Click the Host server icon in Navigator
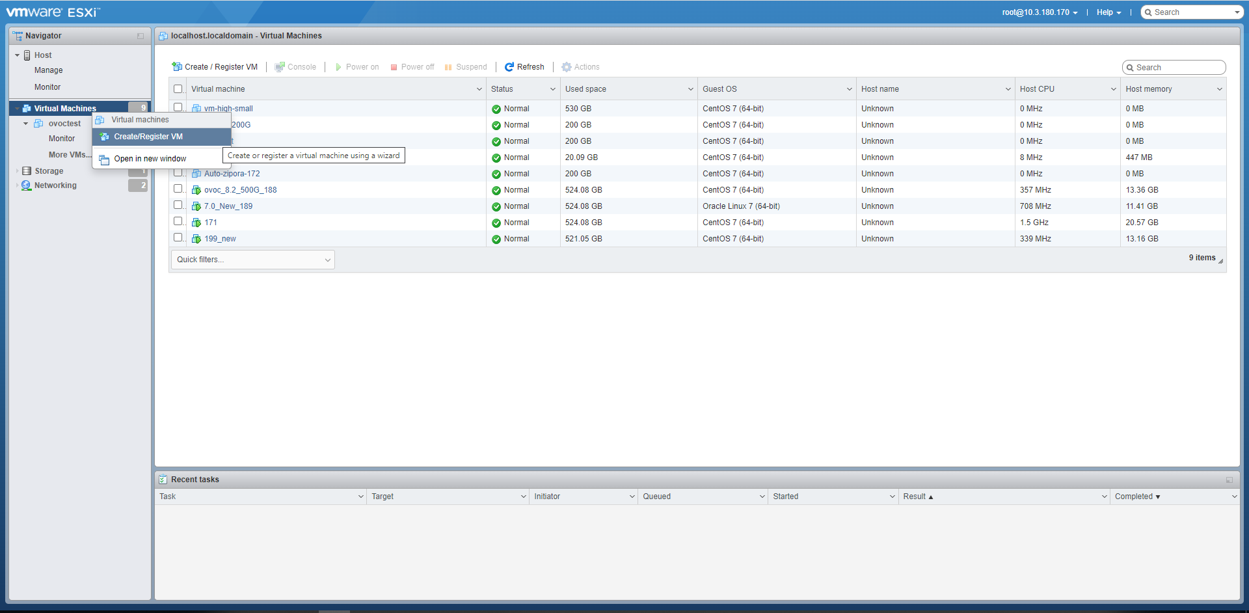The width and height of the screenshot is (1249, 613). point(27,55)
